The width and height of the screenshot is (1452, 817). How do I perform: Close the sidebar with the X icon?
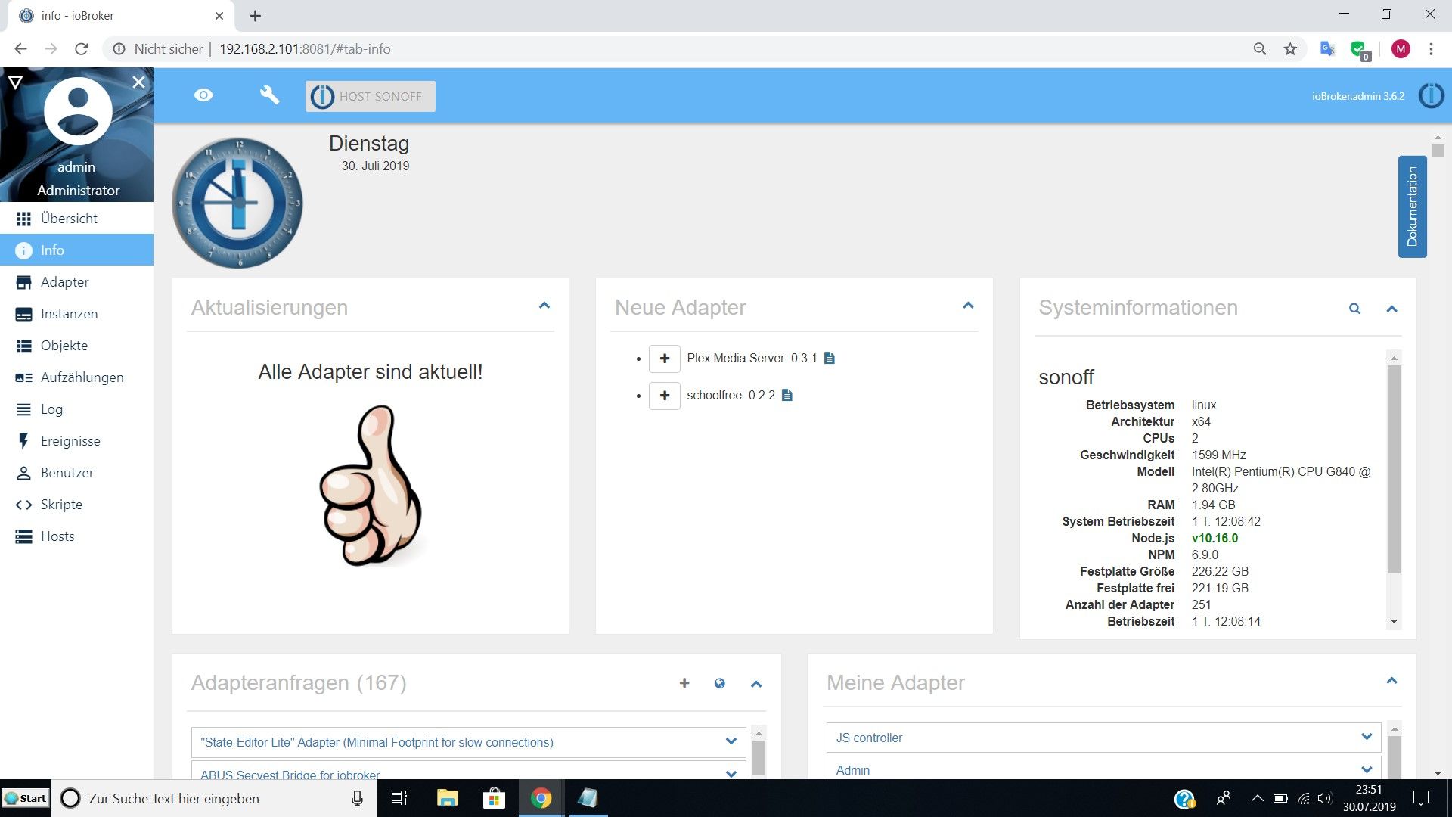[x=138, y=82]
